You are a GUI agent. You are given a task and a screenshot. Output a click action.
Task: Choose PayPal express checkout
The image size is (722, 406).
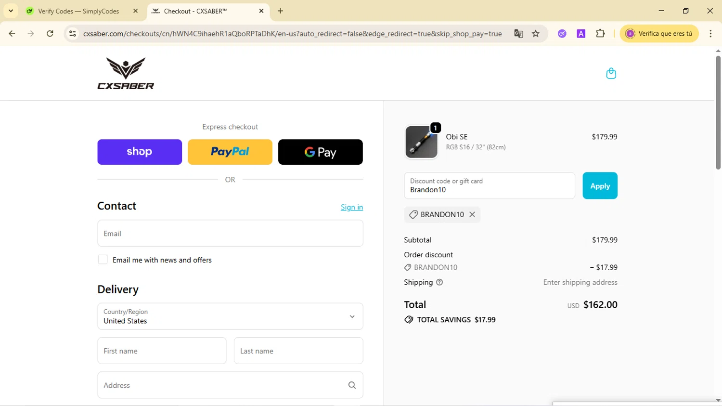click(x=230, y=152)
